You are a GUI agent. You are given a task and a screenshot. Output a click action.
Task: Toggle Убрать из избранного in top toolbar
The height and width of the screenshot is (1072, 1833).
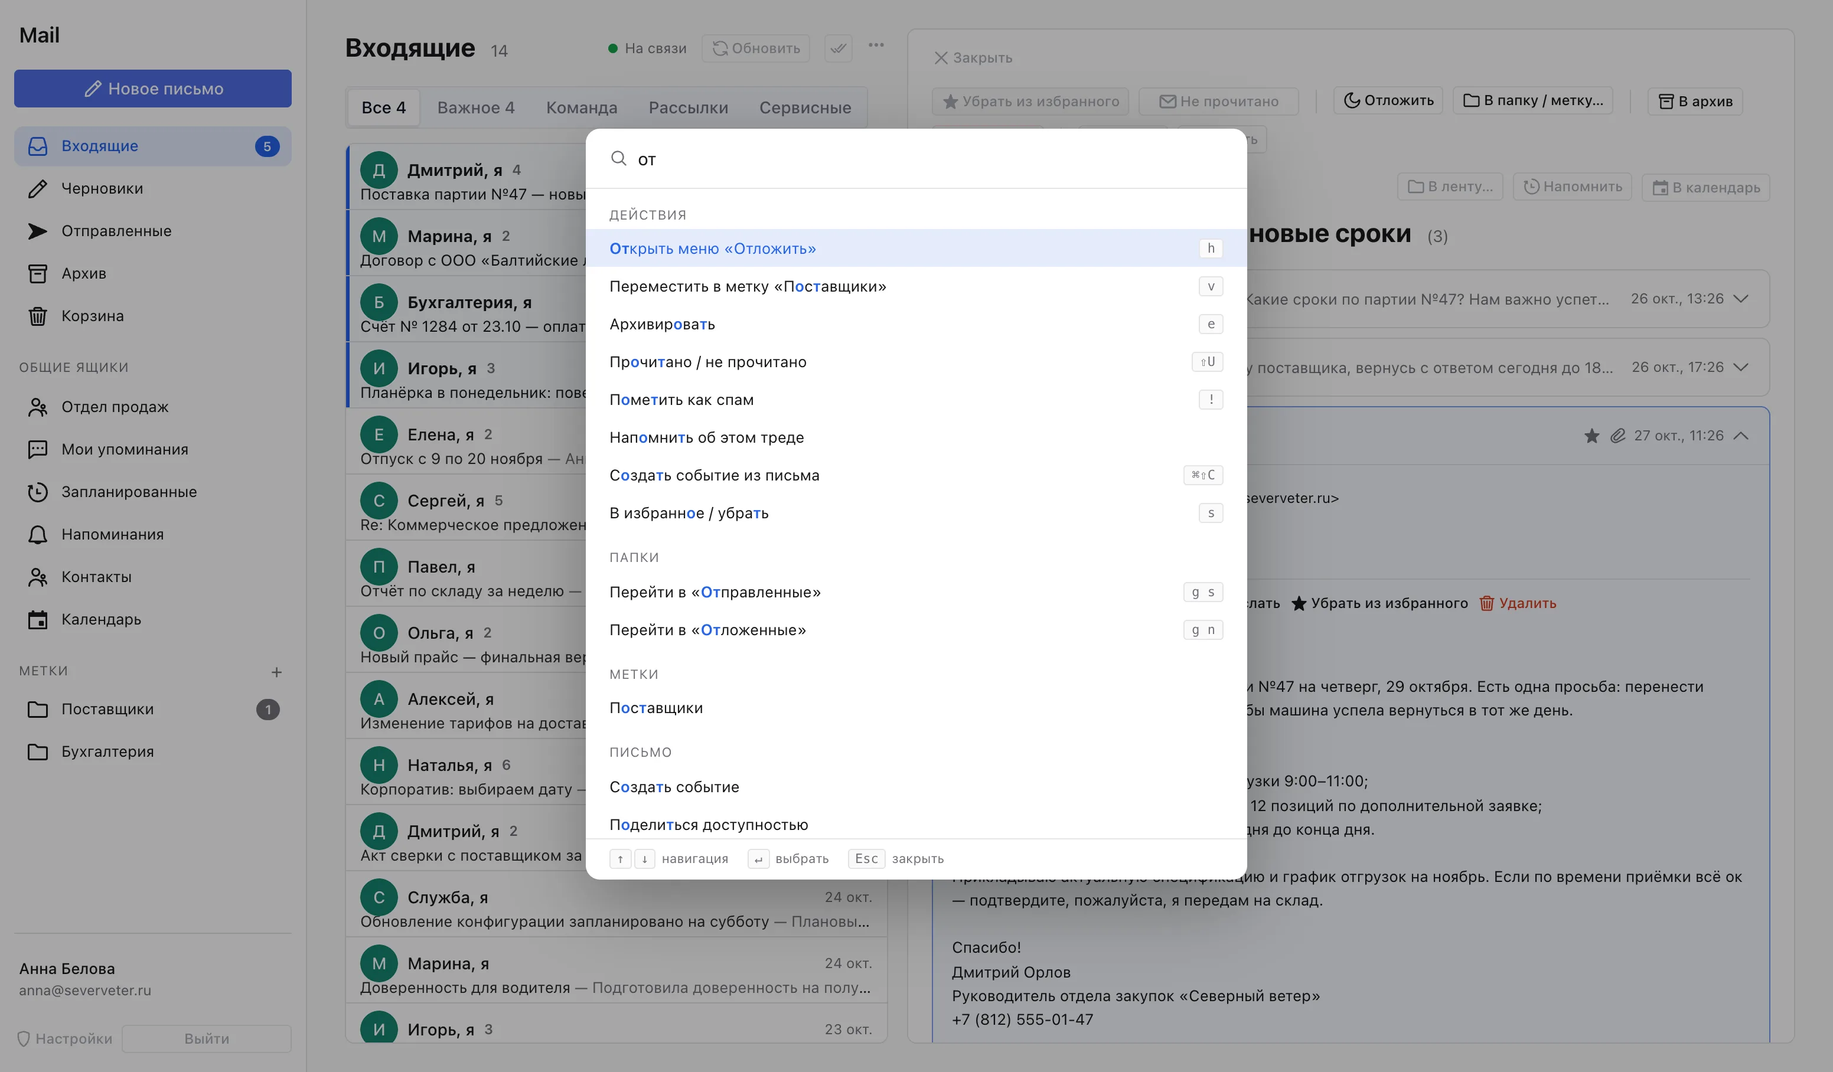coord(1030,101)
